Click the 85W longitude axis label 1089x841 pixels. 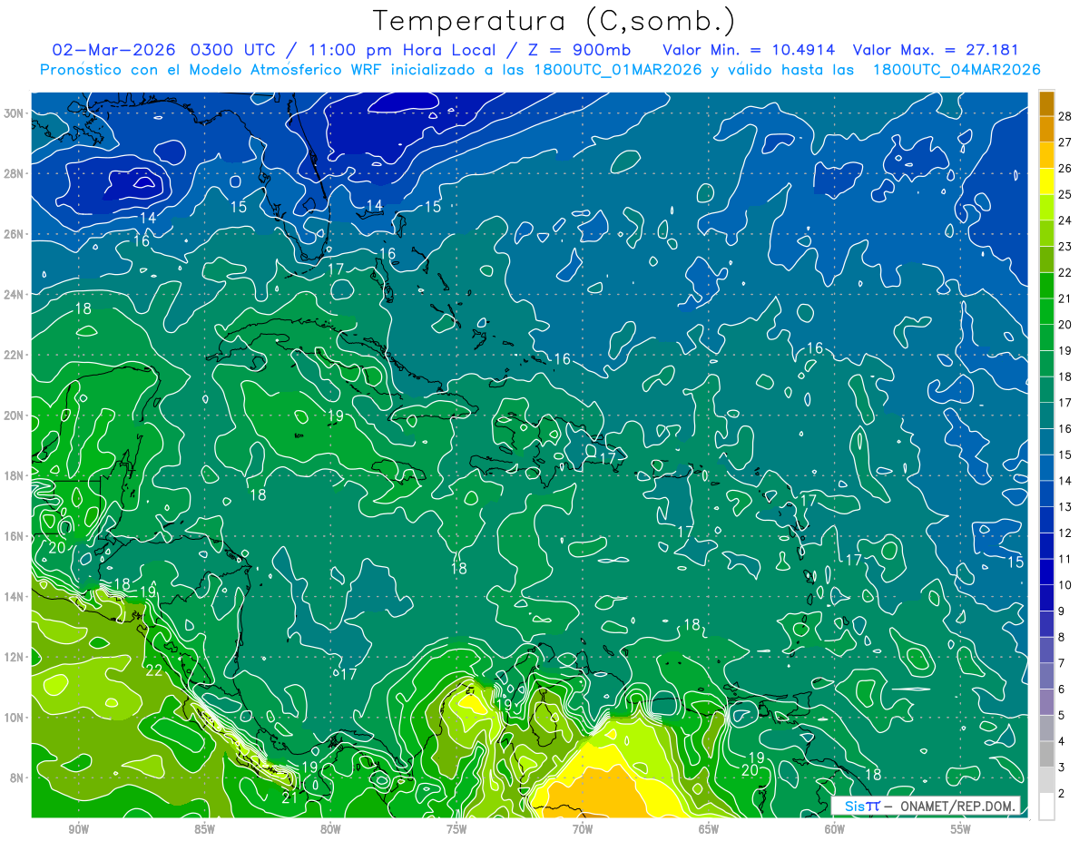tap(204, 829)
